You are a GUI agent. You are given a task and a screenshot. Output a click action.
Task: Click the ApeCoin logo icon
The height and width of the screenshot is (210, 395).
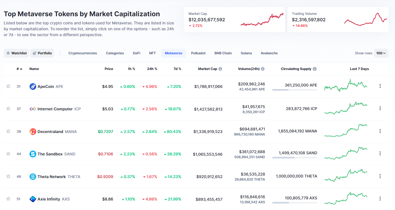click(33, 87)
